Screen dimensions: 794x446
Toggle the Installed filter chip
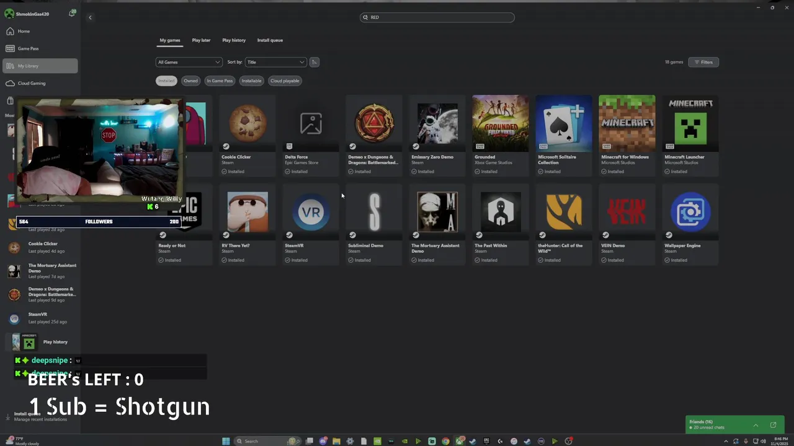click(166, 81)
